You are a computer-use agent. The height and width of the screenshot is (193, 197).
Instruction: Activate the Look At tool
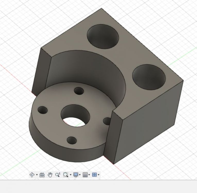click(42, 175)
